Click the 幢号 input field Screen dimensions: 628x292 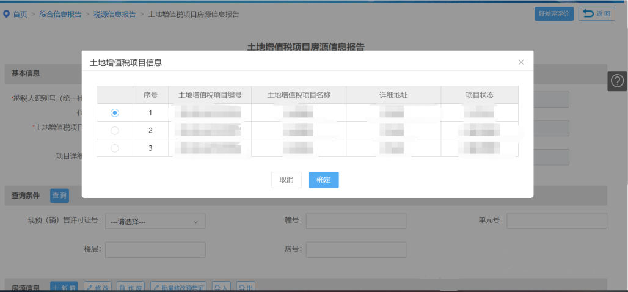356,221
